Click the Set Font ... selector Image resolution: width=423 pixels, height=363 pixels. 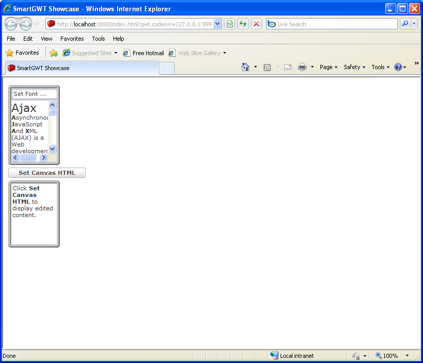point(34,94)
